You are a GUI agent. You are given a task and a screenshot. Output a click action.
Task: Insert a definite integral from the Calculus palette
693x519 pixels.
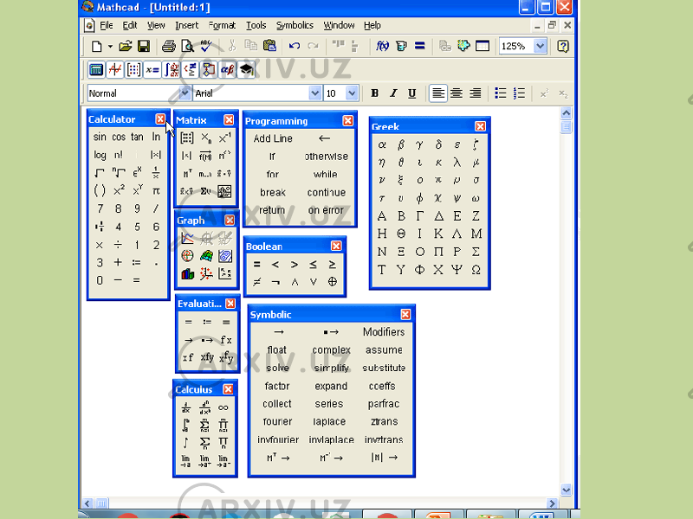pos(185,425)
